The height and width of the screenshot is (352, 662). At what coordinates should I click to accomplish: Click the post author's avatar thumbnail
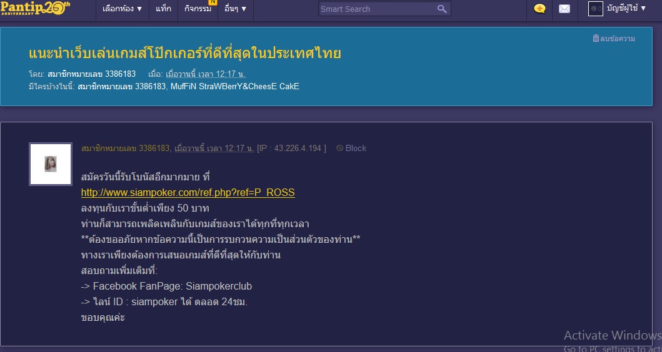click(x=51, y=164)
